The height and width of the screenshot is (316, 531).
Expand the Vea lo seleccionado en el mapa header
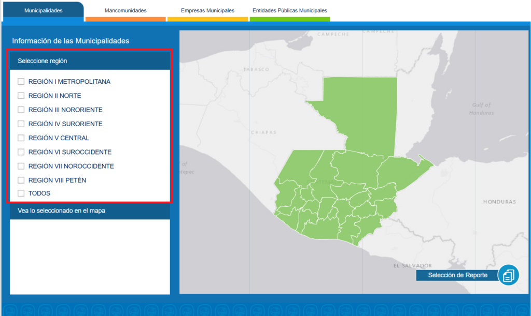(90, 211)
